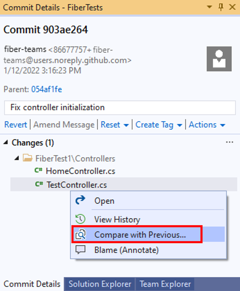Image resolution: width=240 pixels, height=291 pixels.
Task: Click the Compare with Previous magnifier icon
Action: (x=80, y=235)
